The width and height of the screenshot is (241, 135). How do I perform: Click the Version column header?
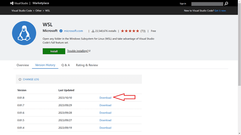point(22,90)
